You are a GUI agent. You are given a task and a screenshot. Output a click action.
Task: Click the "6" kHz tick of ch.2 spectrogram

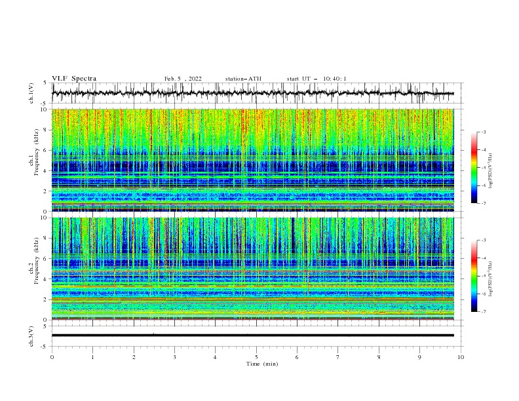(46, 259)
